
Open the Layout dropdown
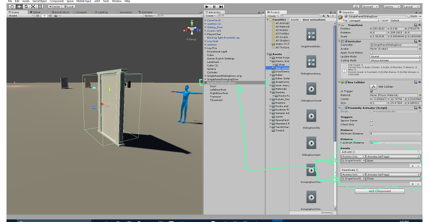pos(411,7)
